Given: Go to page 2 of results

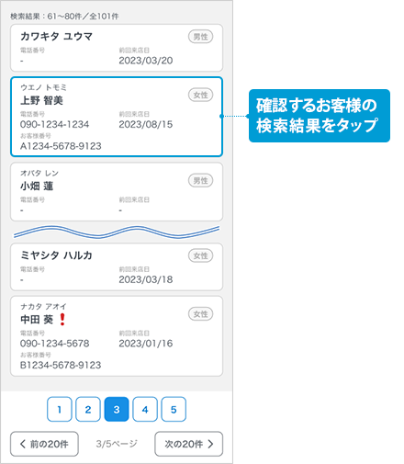Looking at the screenshot, I should tap(88, 409).
